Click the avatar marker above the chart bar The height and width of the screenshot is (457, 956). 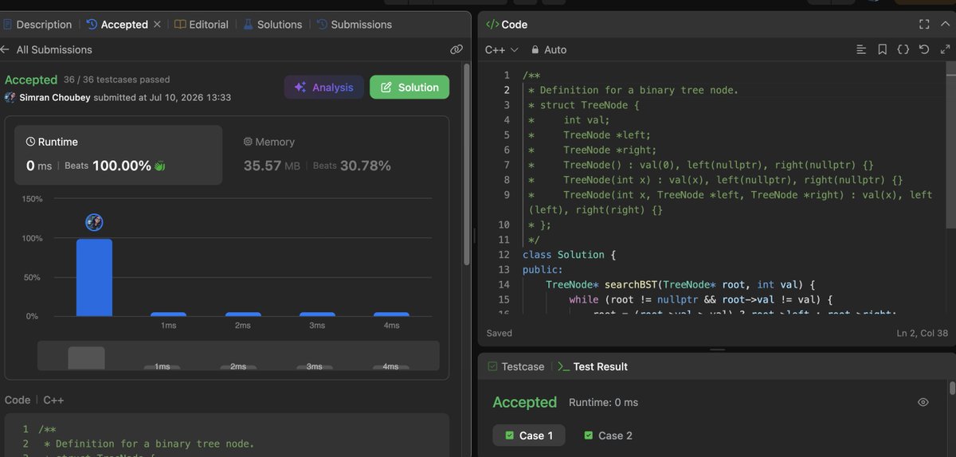coord(94,222)
